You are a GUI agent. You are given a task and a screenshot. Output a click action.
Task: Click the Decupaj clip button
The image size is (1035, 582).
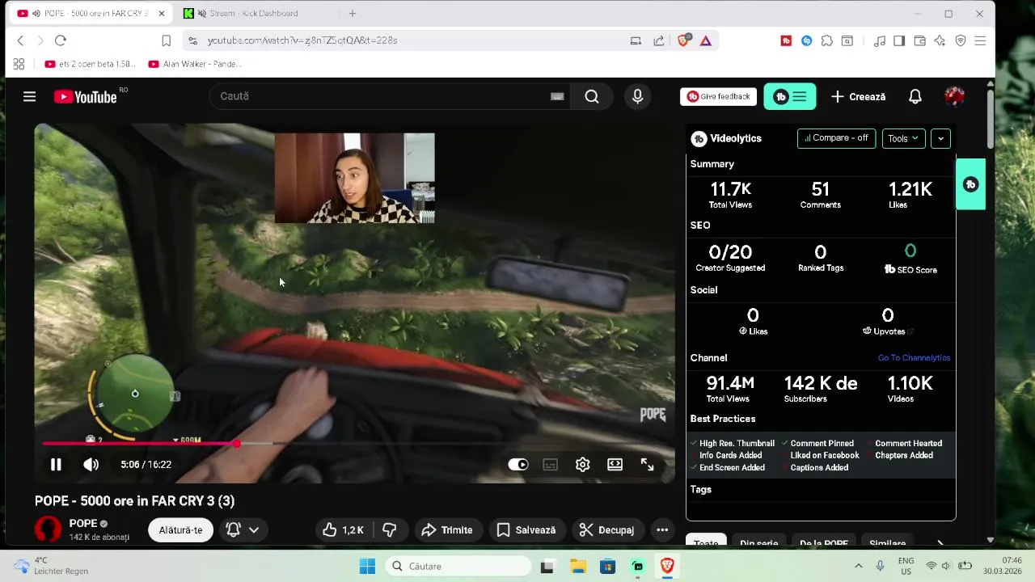pos(608,530)
